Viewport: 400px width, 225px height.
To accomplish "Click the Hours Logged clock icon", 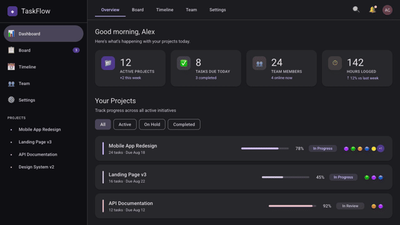I will tap(335, 63).
